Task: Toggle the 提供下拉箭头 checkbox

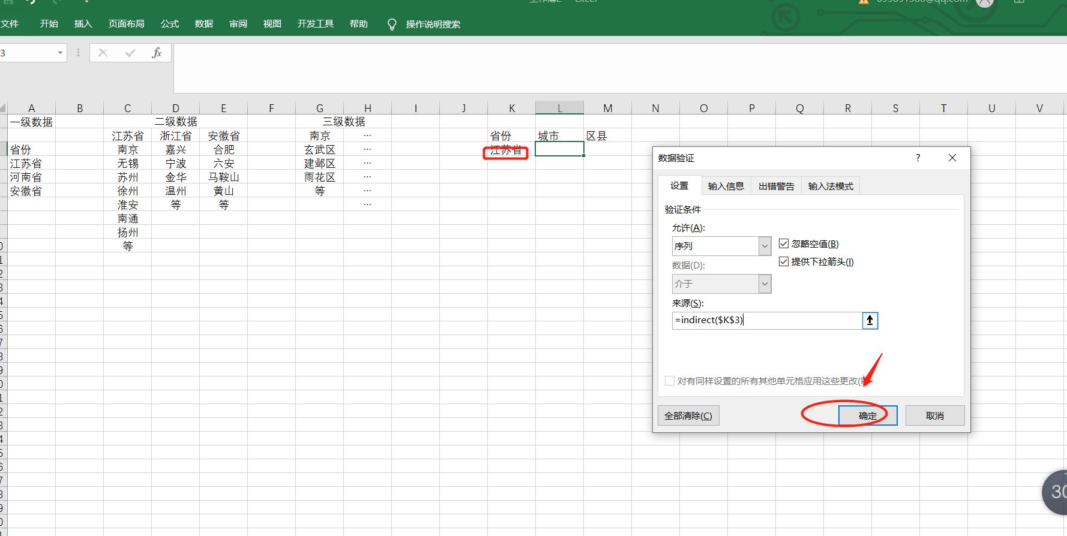Action: pyautogui.click(x=783, y=261)
